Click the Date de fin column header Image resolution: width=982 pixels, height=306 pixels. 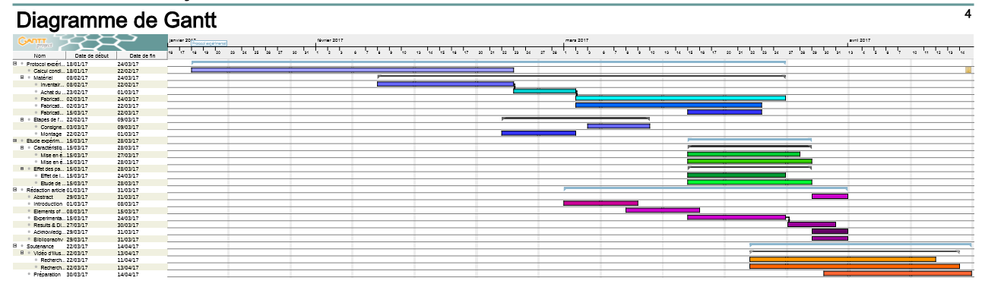142,55
